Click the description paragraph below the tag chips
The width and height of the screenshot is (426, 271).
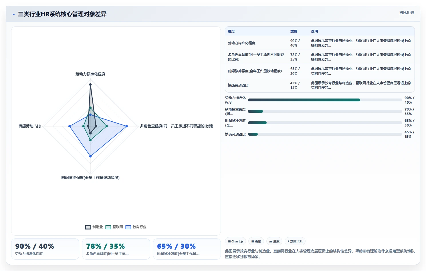click(320, 254)
